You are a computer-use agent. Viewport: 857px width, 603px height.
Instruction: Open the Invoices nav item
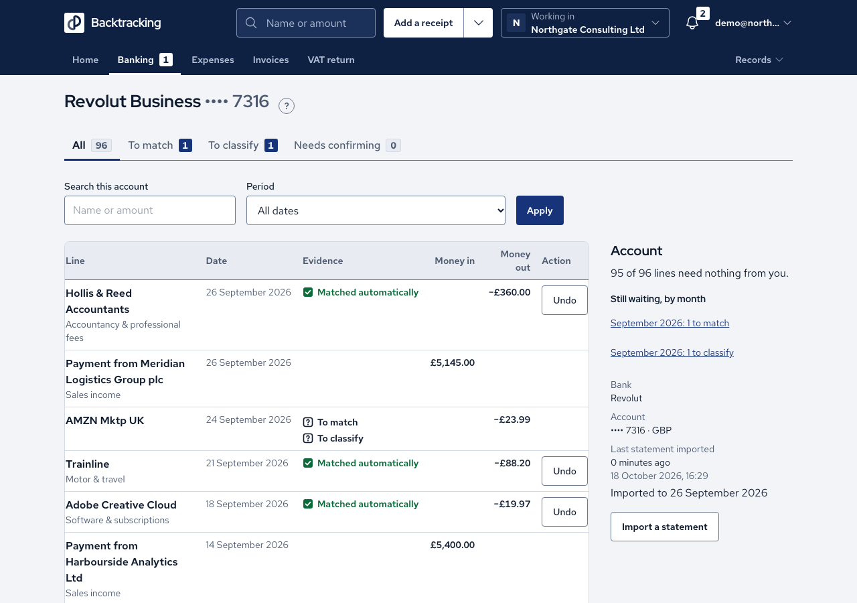click(x=271, y=60)
